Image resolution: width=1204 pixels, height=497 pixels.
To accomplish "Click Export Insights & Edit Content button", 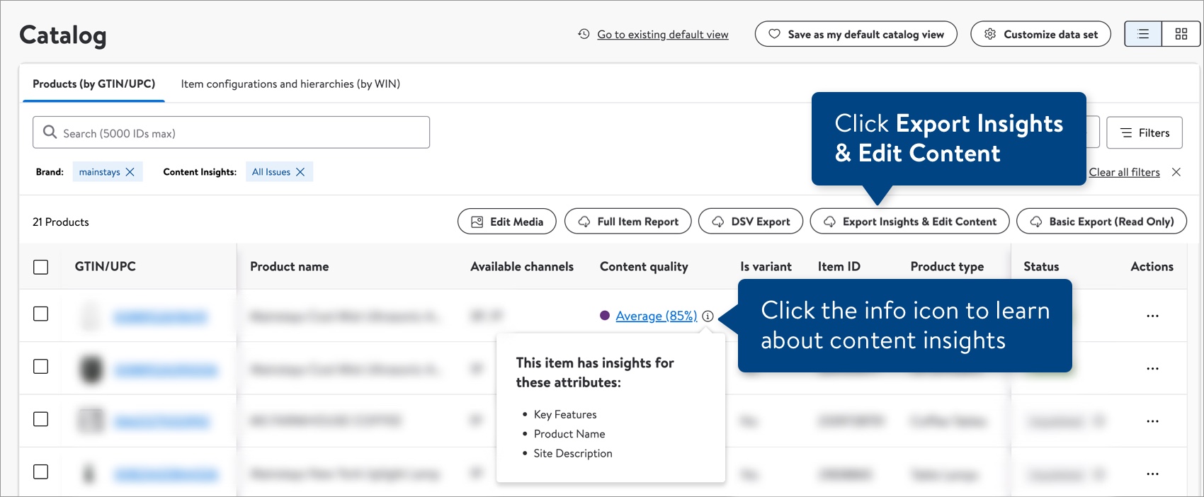I will point(909,222).
